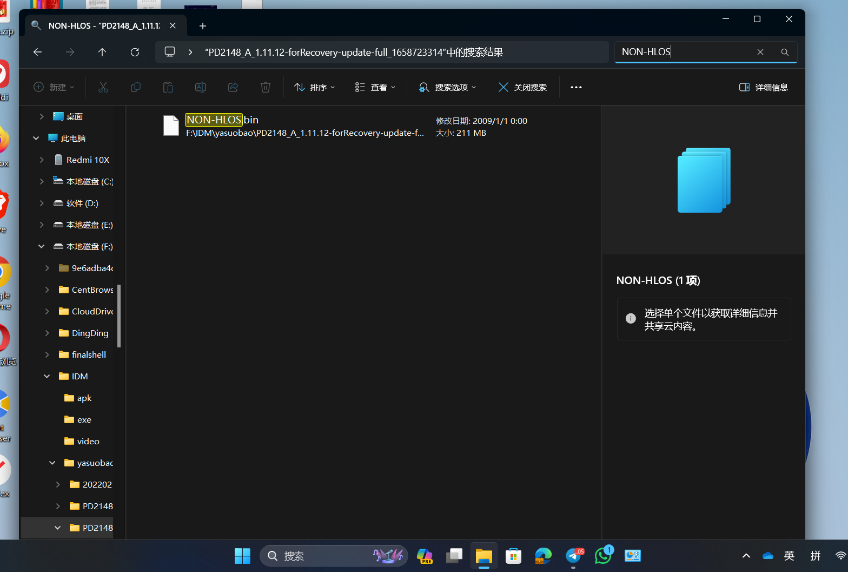Clear the NON-HLOS search text
This screenshot has width=848, height=572.
pos(760,52)
